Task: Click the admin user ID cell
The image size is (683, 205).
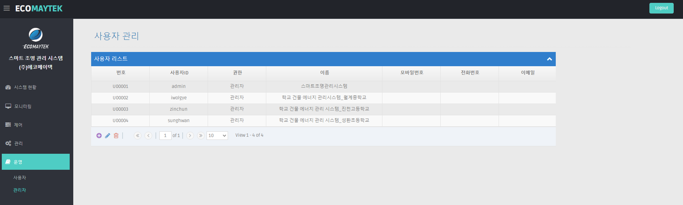Action: pos(179,86)
